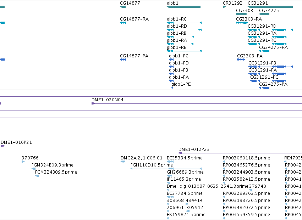This screenshot has height=220, width=302.
Task: Select the CG34275 gene label
Action: point(269,11)
